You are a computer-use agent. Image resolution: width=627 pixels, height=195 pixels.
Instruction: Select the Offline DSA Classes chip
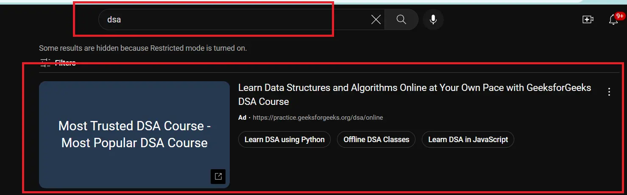pos(376,140)
